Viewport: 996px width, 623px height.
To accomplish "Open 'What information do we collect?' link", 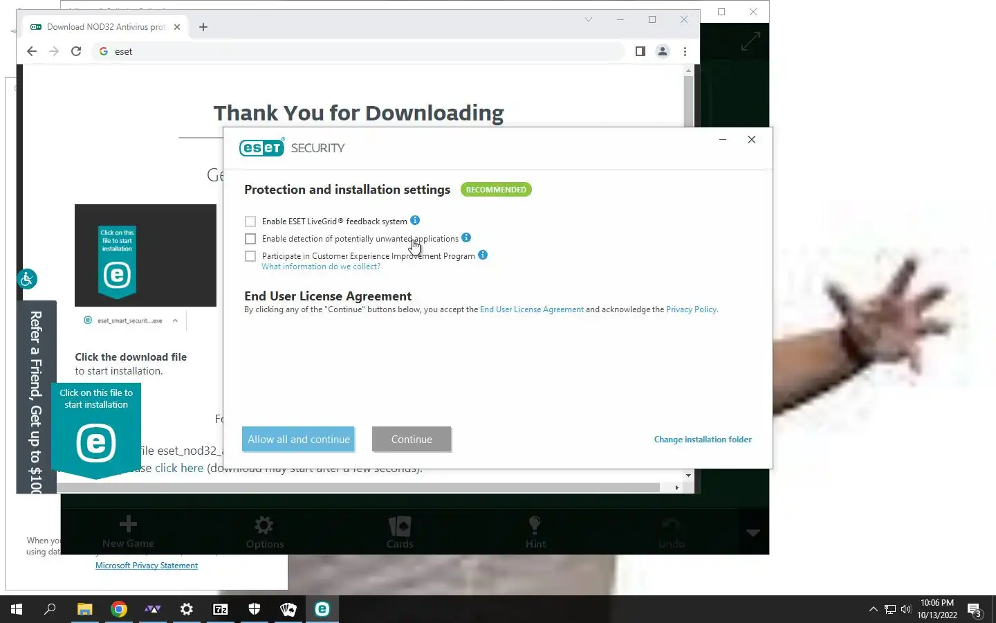I will click(321, 267).
